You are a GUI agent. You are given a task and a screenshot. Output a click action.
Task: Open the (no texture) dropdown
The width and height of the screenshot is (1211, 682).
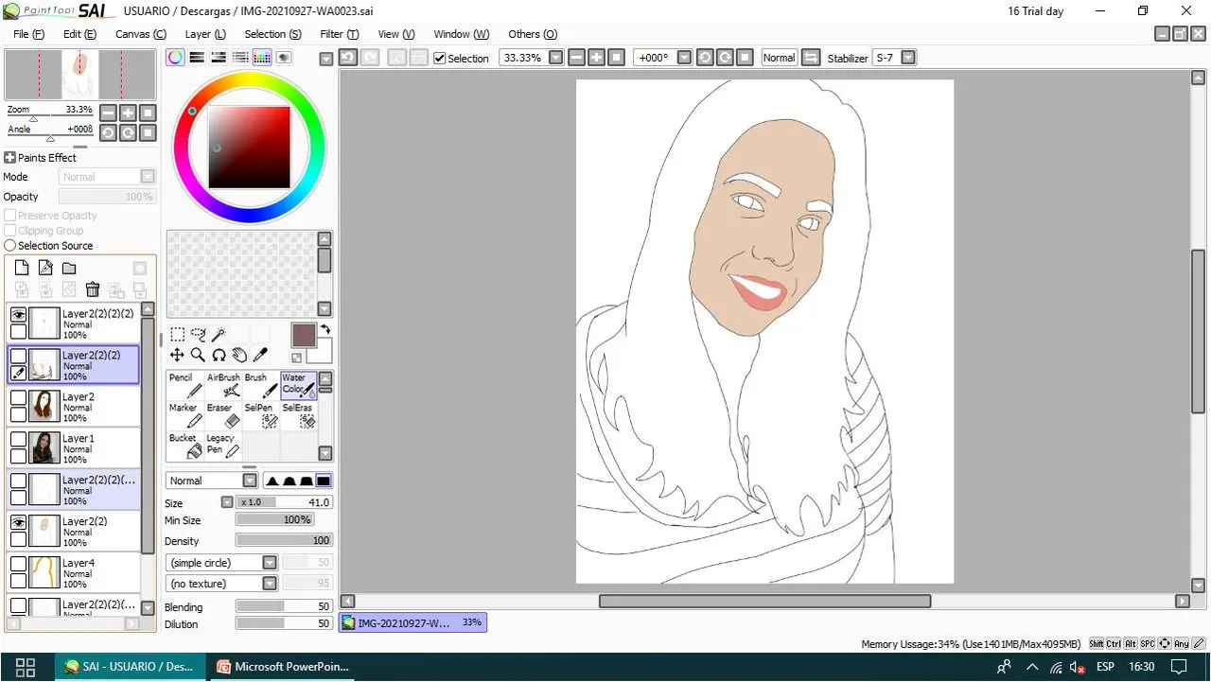[270, 584]
